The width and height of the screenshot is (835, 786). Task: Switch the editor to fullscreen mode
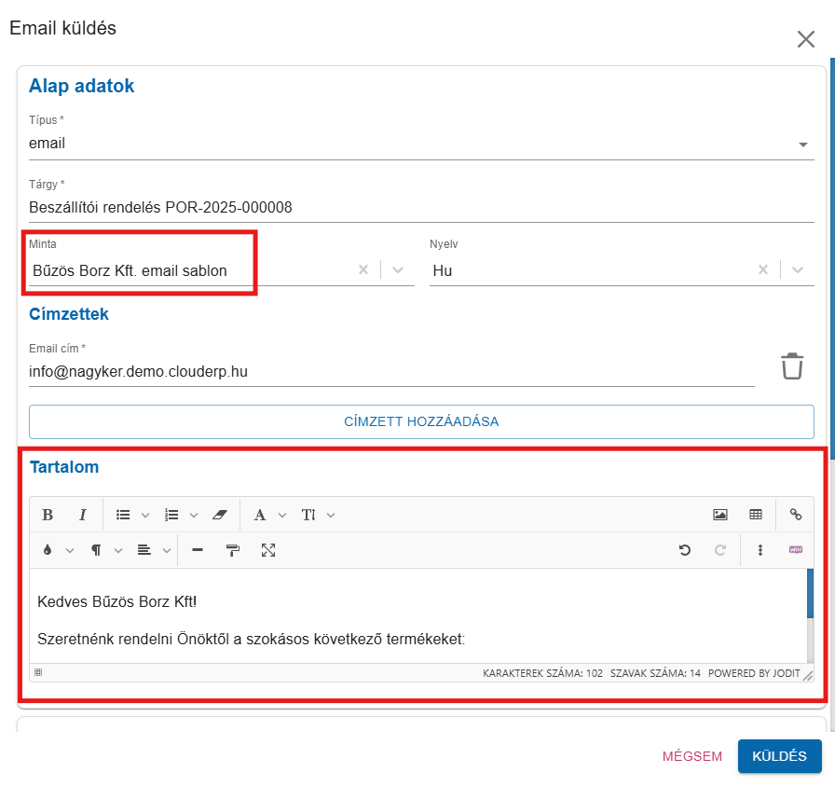tap(268, 550)
